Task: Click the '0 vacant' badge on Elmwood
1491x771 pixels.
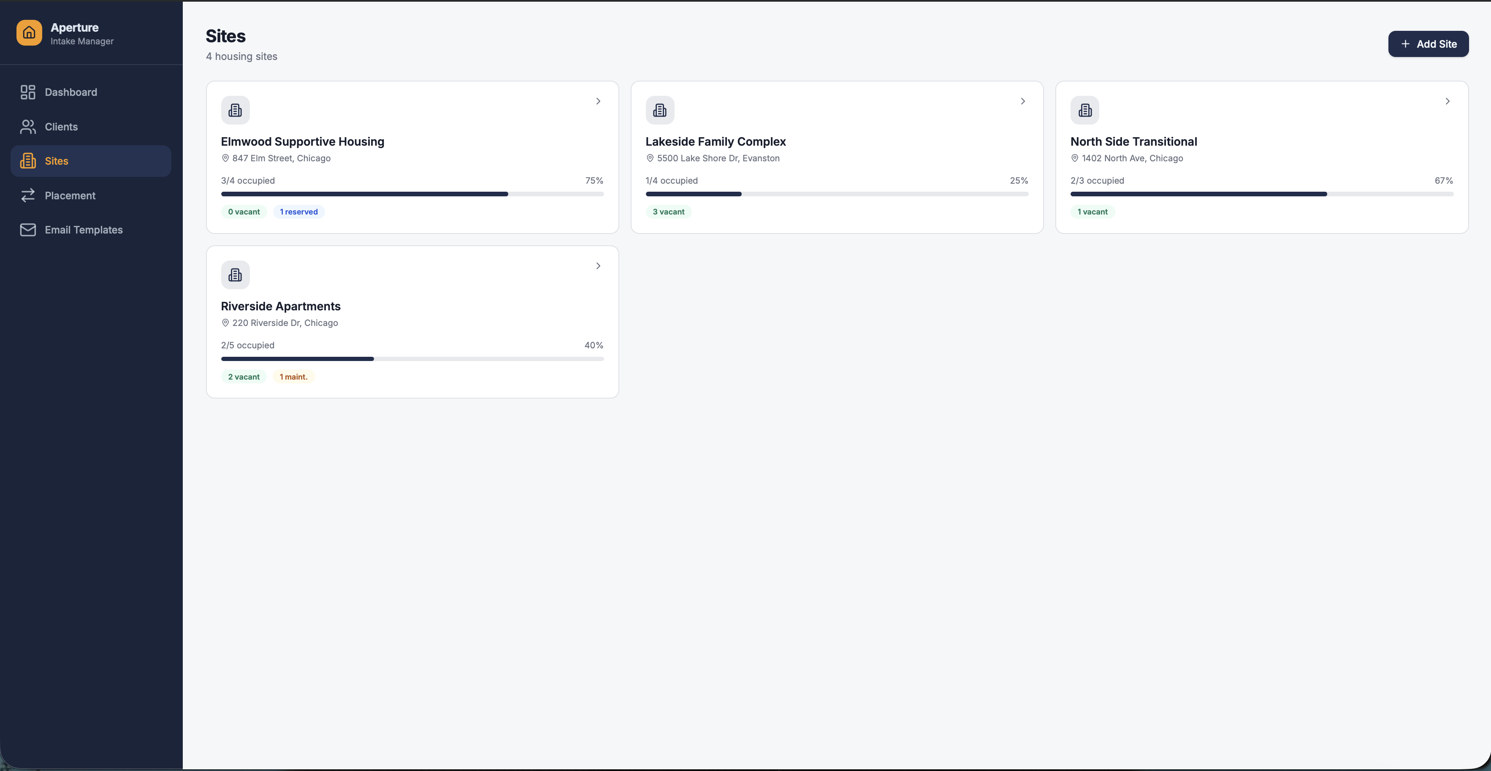Action: point(244,212)
